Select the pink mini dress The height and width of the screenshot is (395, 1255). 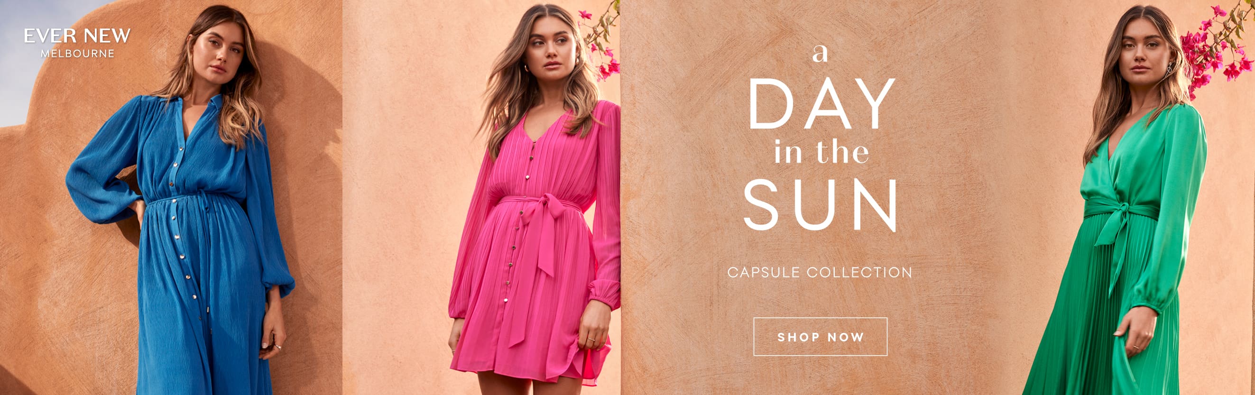(534, 244)
